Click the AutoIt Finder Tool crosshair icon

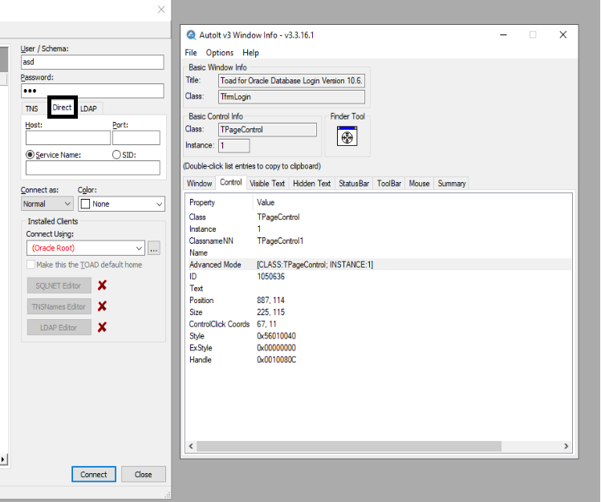(347, 136)
